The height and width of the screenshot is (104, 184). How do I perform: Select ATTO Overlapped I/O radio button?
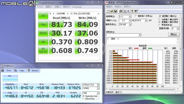pyautogui.click(x=160, y=22)
